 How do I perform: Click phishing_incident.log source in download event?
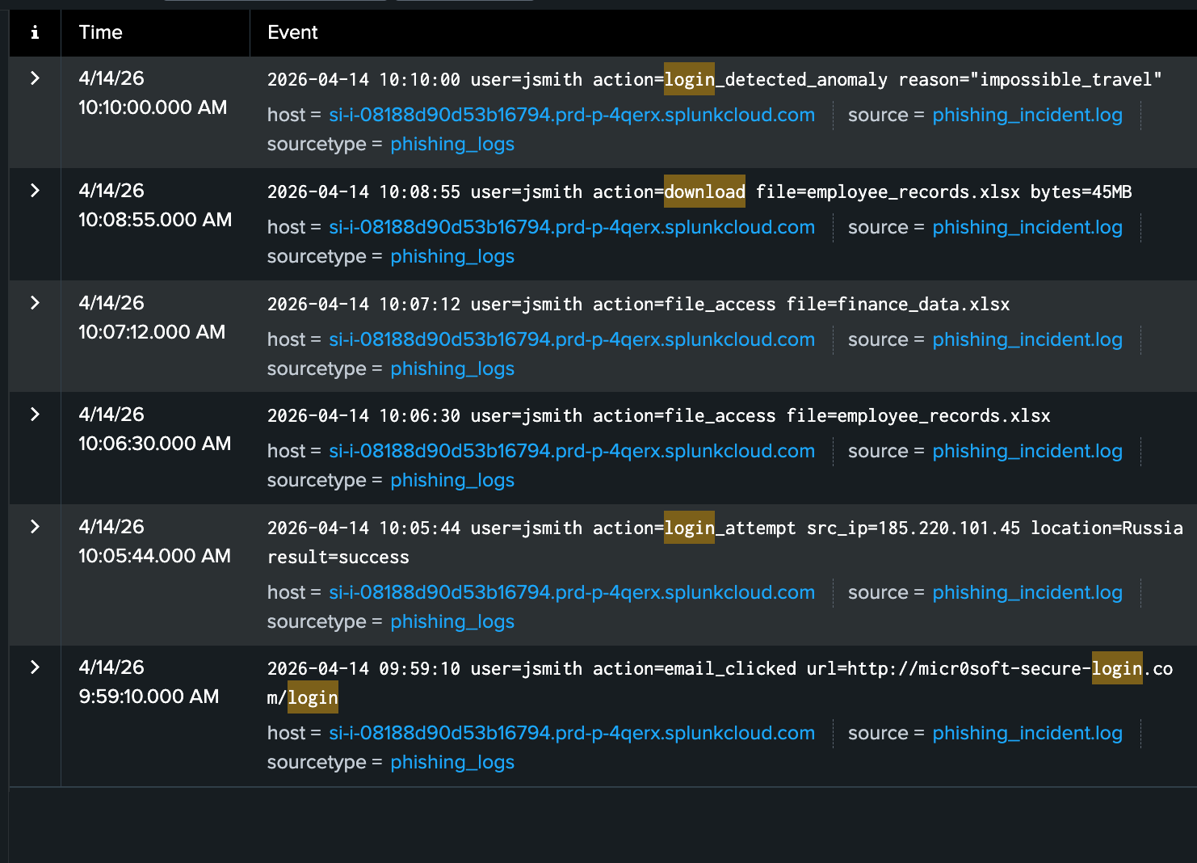click(1027, 227)
